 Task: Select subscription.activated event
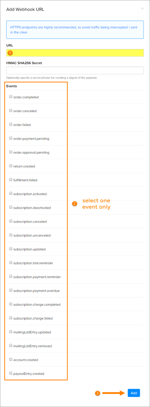pyautogui.click(x=11, y=194)
